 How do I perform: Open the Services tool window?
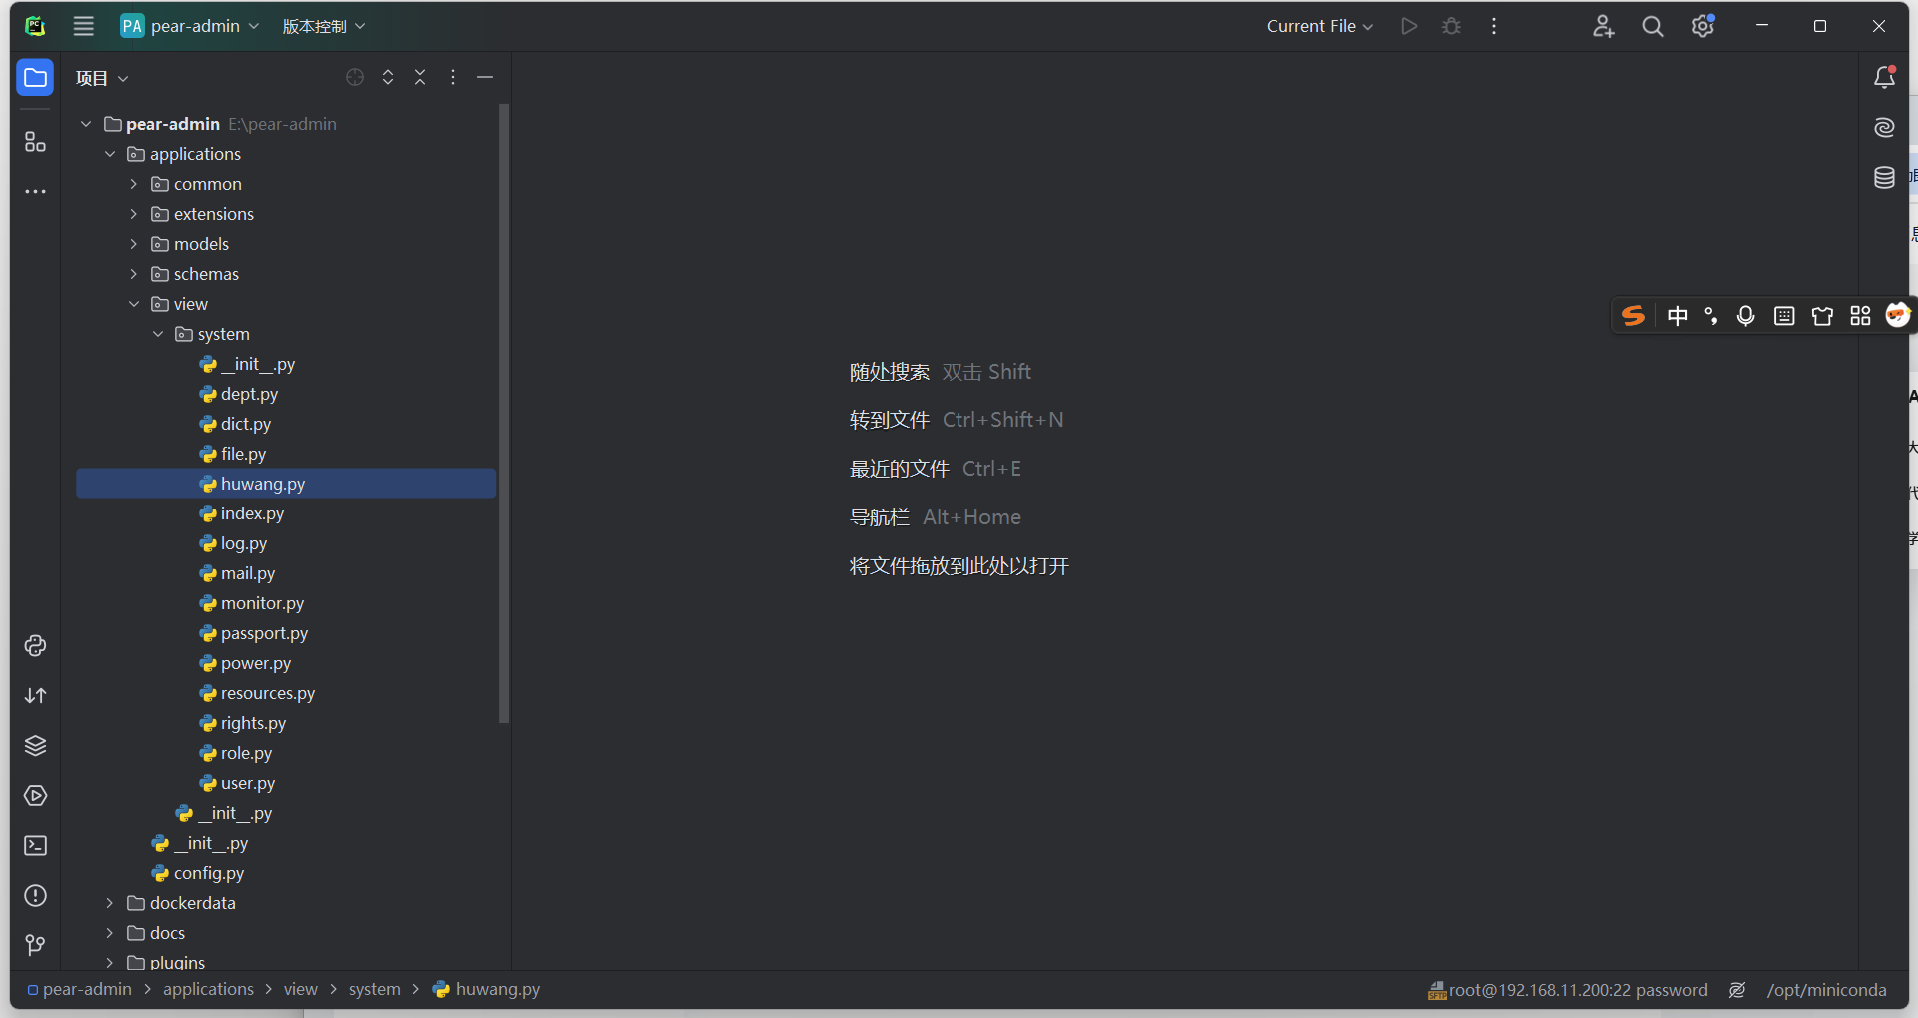pyautogui.click(x=35, y=796)
